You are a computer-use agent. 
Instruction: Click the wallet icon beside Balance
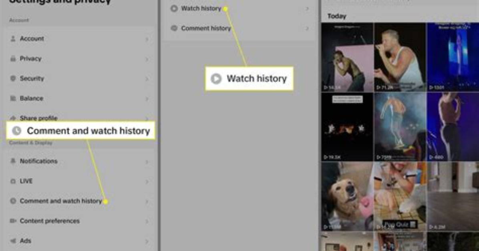click(x=13, y=98)
